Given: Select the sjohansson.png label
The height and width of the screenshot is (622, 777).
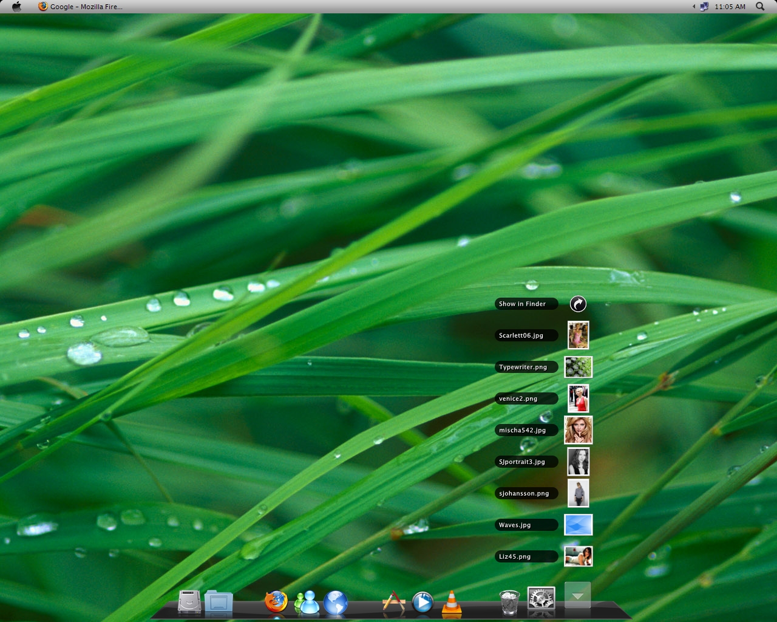Looking at the screenshot, I should tap(526, 493).
